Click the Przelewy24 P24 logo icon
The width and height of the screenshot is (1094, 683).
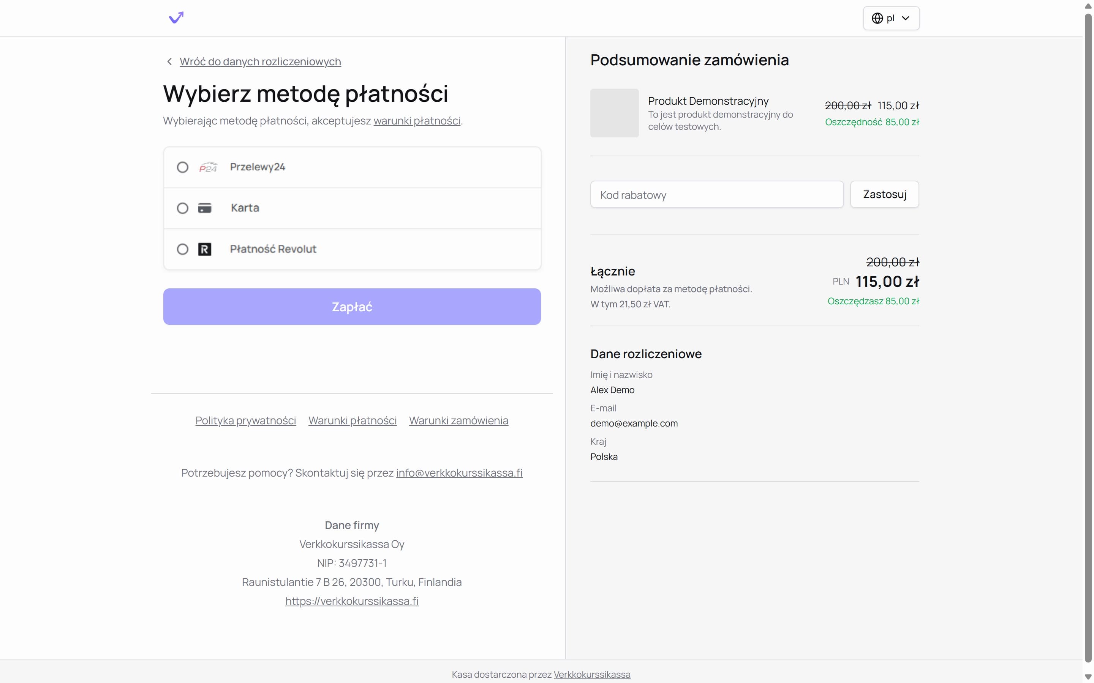pos(208,168)
